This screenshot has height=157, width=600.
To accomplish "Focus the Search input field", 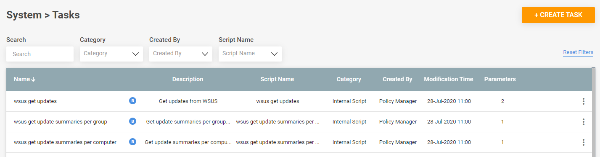I will tap(40, 54).
